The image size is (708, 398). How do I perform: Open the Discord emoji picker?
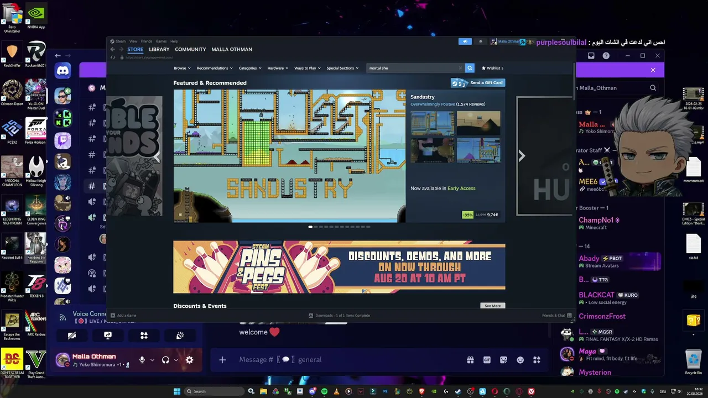tap(520, 360)
